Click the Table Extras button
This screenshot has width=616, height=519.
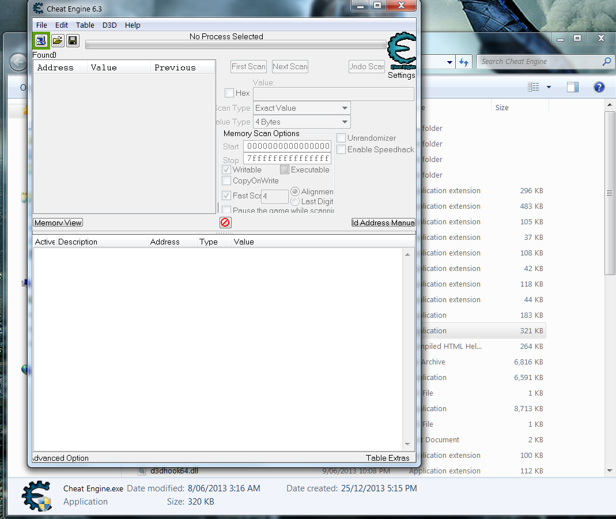(387, 458)
